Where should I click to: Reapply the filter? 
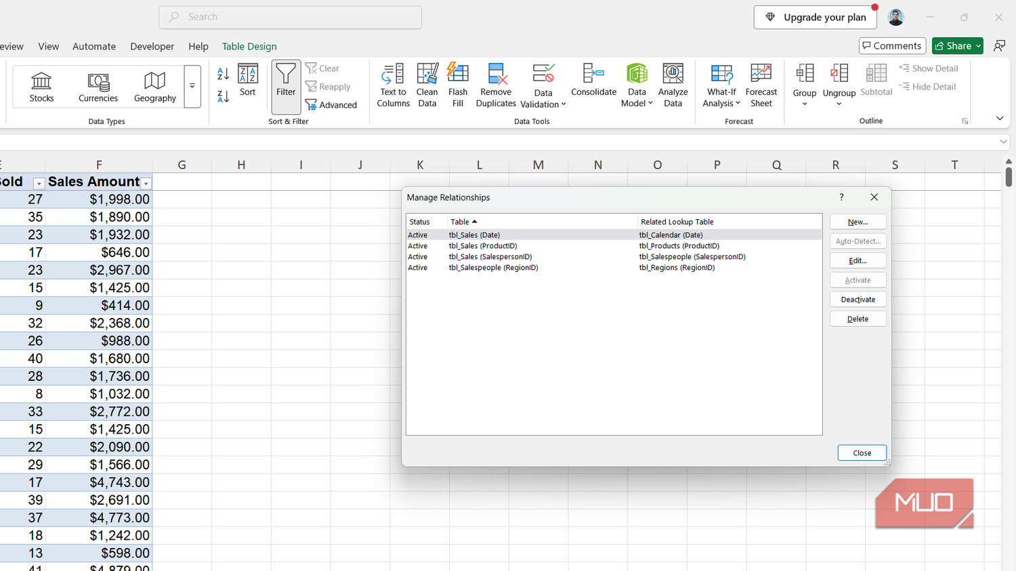tap(328, 87)
